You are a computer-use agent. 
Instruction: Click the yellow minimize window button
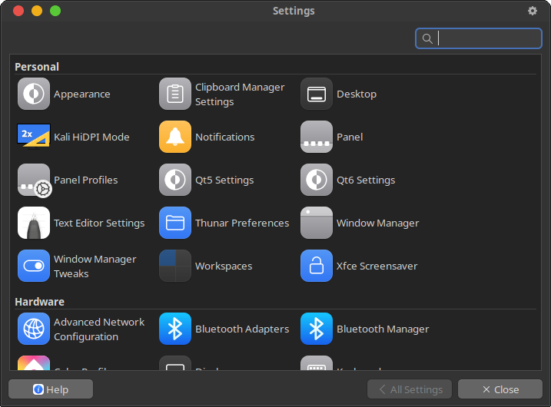[37, 11]
